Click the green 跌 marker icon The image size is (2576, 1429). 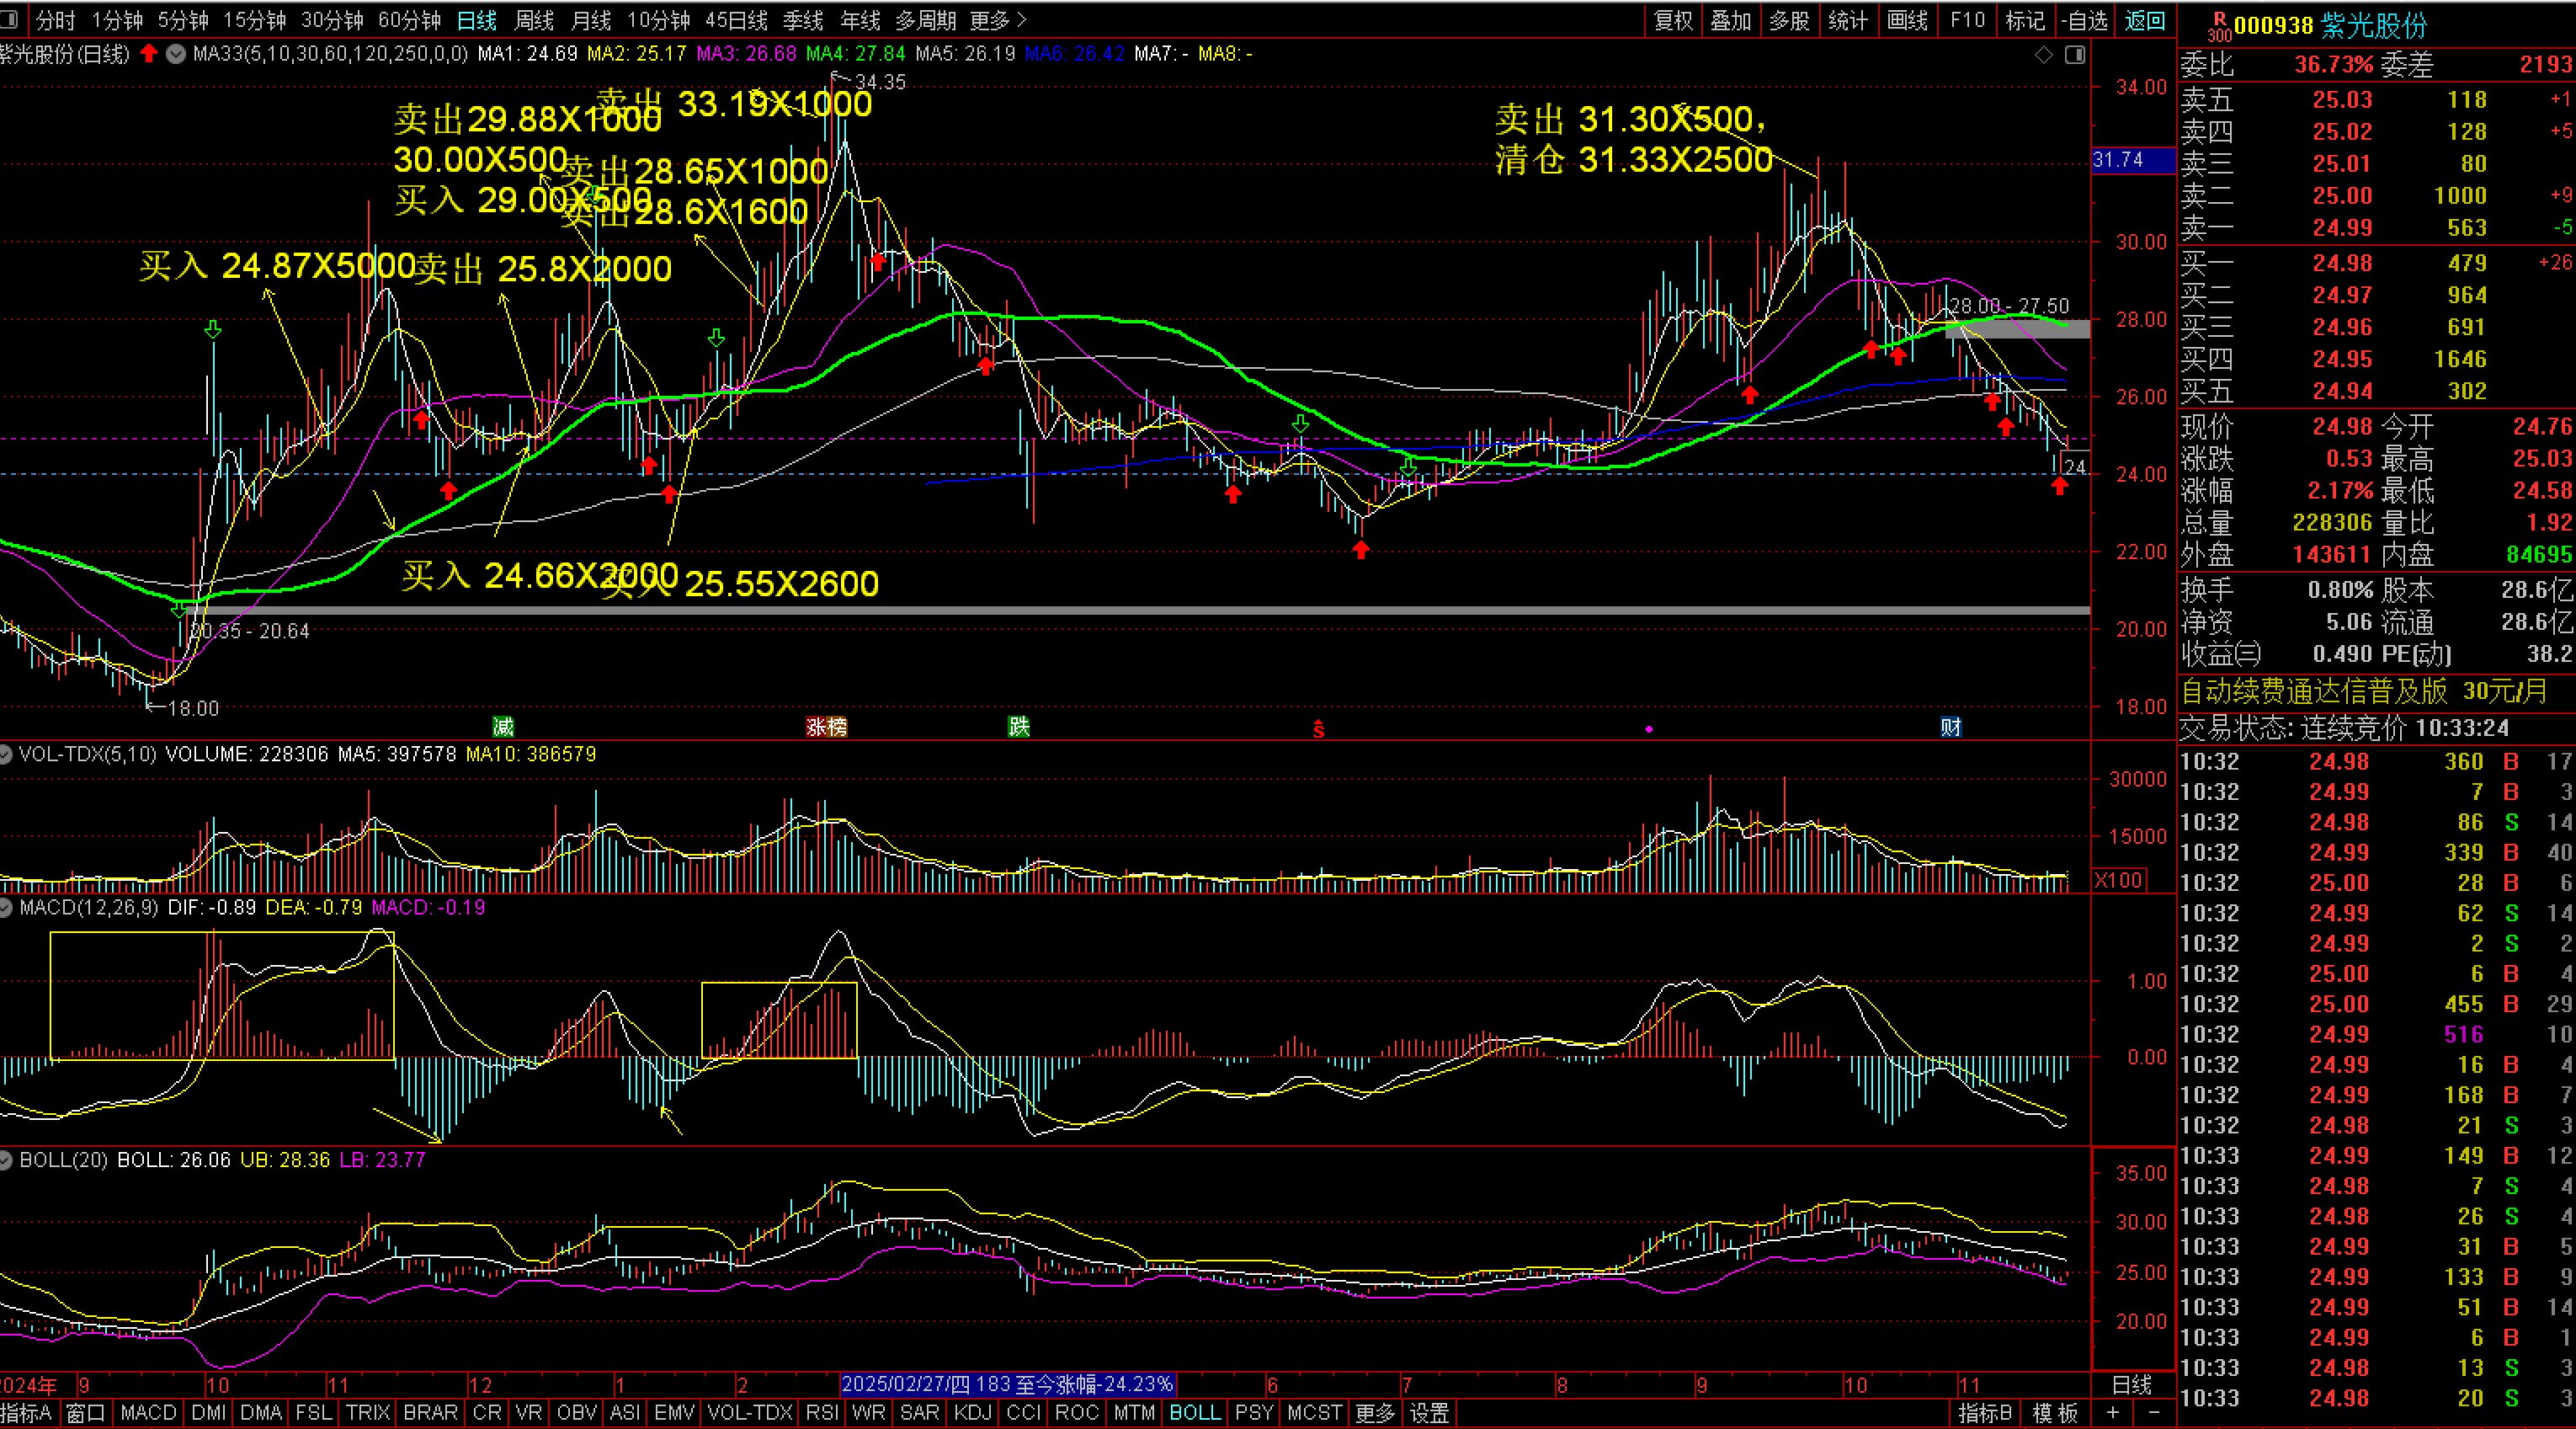click(1018, 727)
